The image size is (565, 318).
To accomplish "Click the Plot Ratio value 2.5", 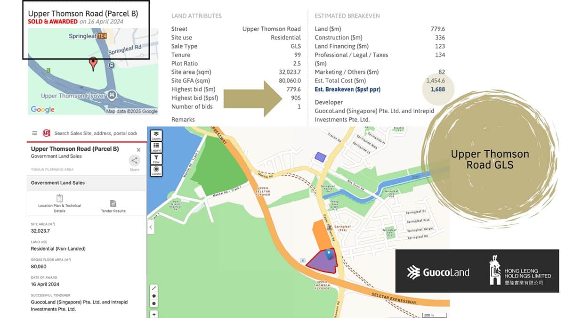I will point(297,64).
